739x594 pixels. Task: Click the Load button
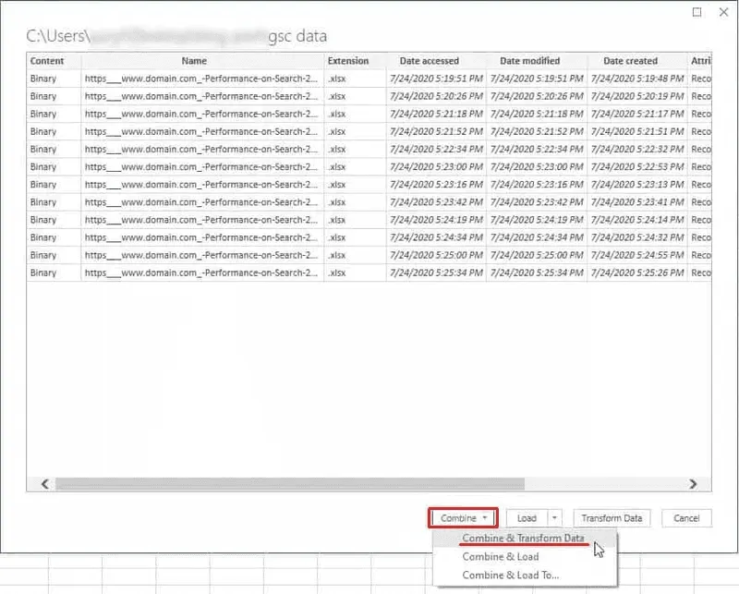pyautogui.click(x=527, y=518)
